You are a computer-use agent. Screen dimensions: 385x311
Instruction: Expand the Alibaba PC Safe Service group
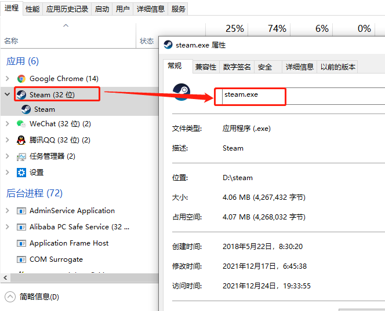pyautogui.click(x=8, y=227)
